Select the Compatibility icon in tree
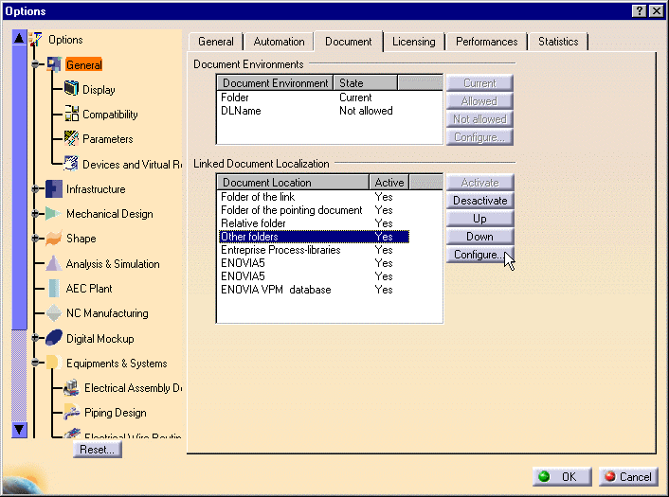Viewport: 669px width, 497px height. pos(70,115)
